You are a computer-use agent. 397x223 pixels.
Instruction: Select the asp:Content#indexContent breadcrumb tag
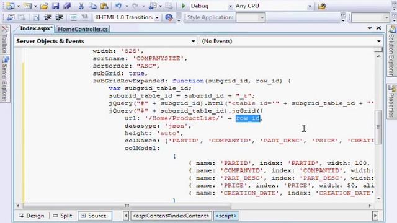click(x=171, y=216)
